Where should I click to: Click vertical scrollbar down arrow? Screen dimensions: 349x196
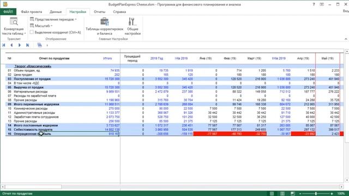point(347,180)
